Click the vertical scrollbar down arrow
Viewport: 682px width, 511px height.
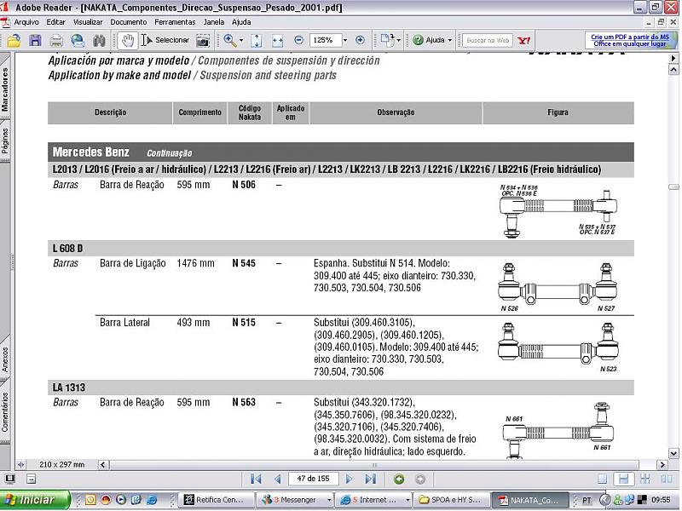coord(673,454)
